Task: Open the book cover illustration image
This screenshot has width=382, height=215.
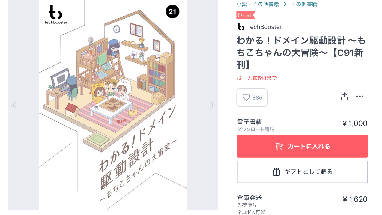Action: (x=113, y=105)
